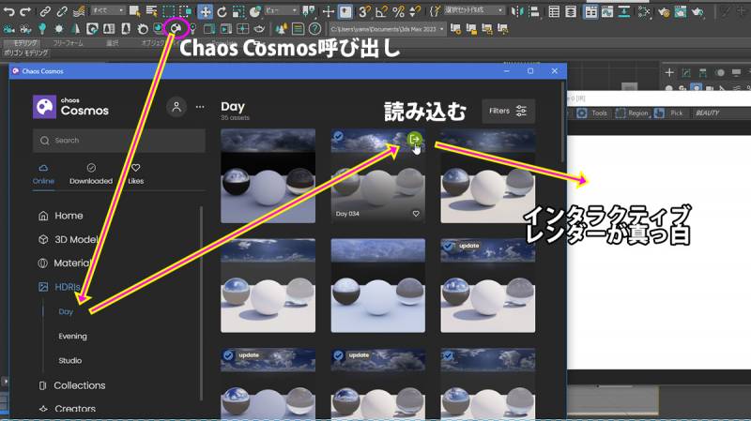Click the update badge on second-row right HDRI
This screenshot has width=751, height=421.
pos(468,246)
